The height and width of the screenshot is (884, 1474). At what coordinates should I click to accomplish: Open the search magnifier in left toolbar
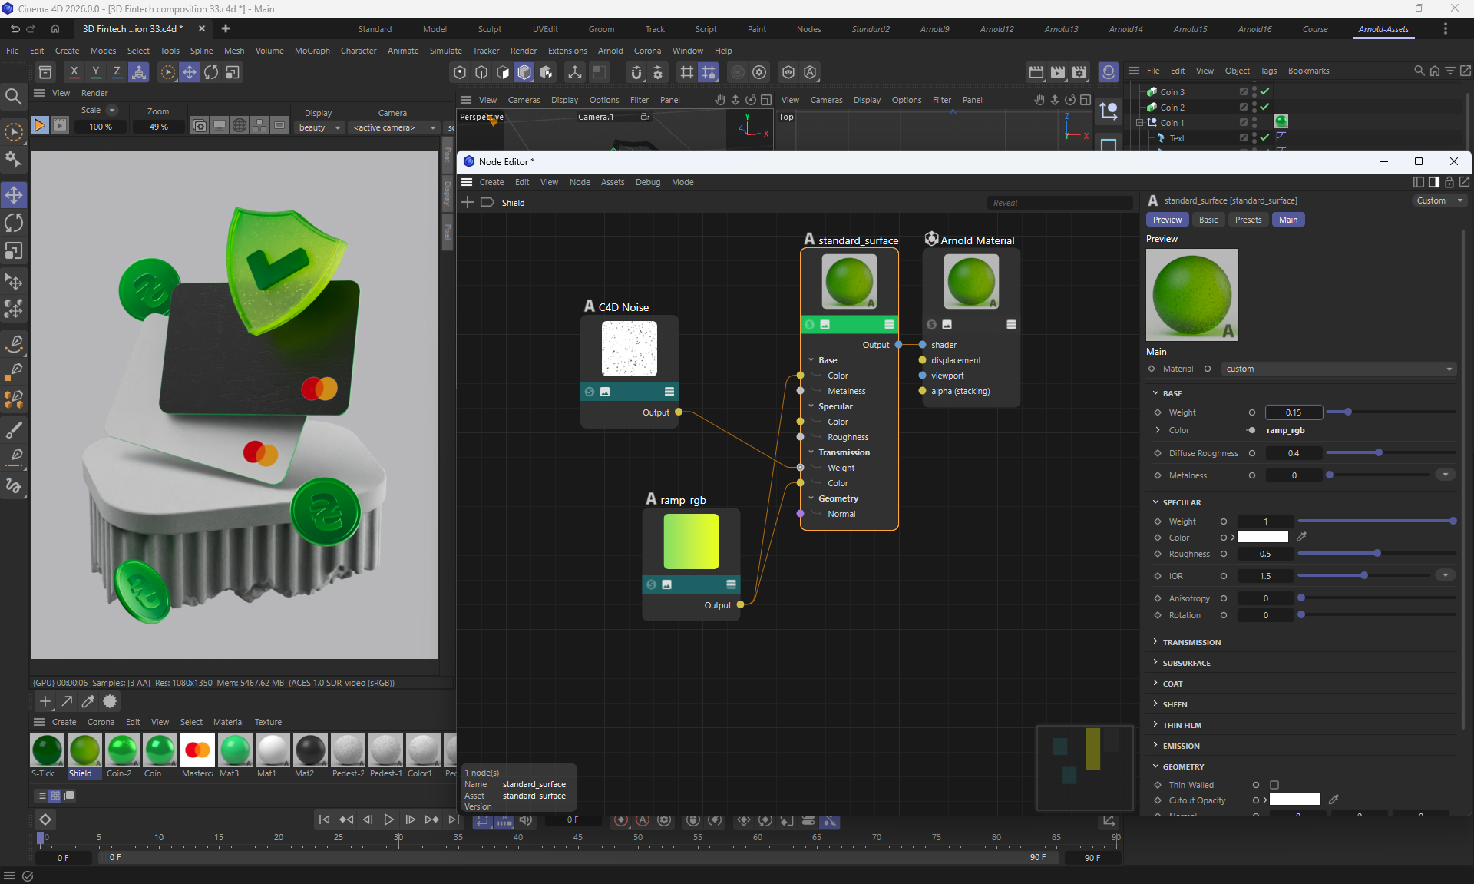click(13, 96)
